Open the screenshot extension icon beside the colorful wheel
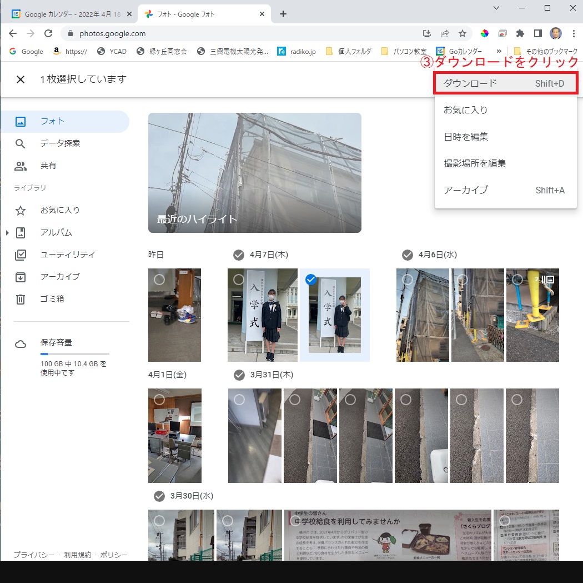The image size is (583, 583). 502,34
